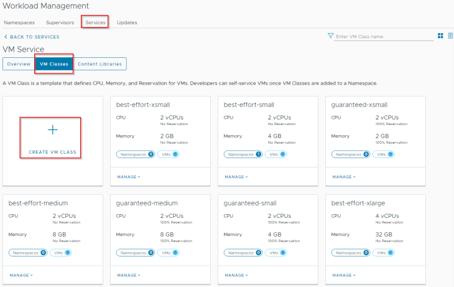Expand Manage menu on guaranteed-xsmall card
Screen dimensions: 454x287
click(344, 177)
